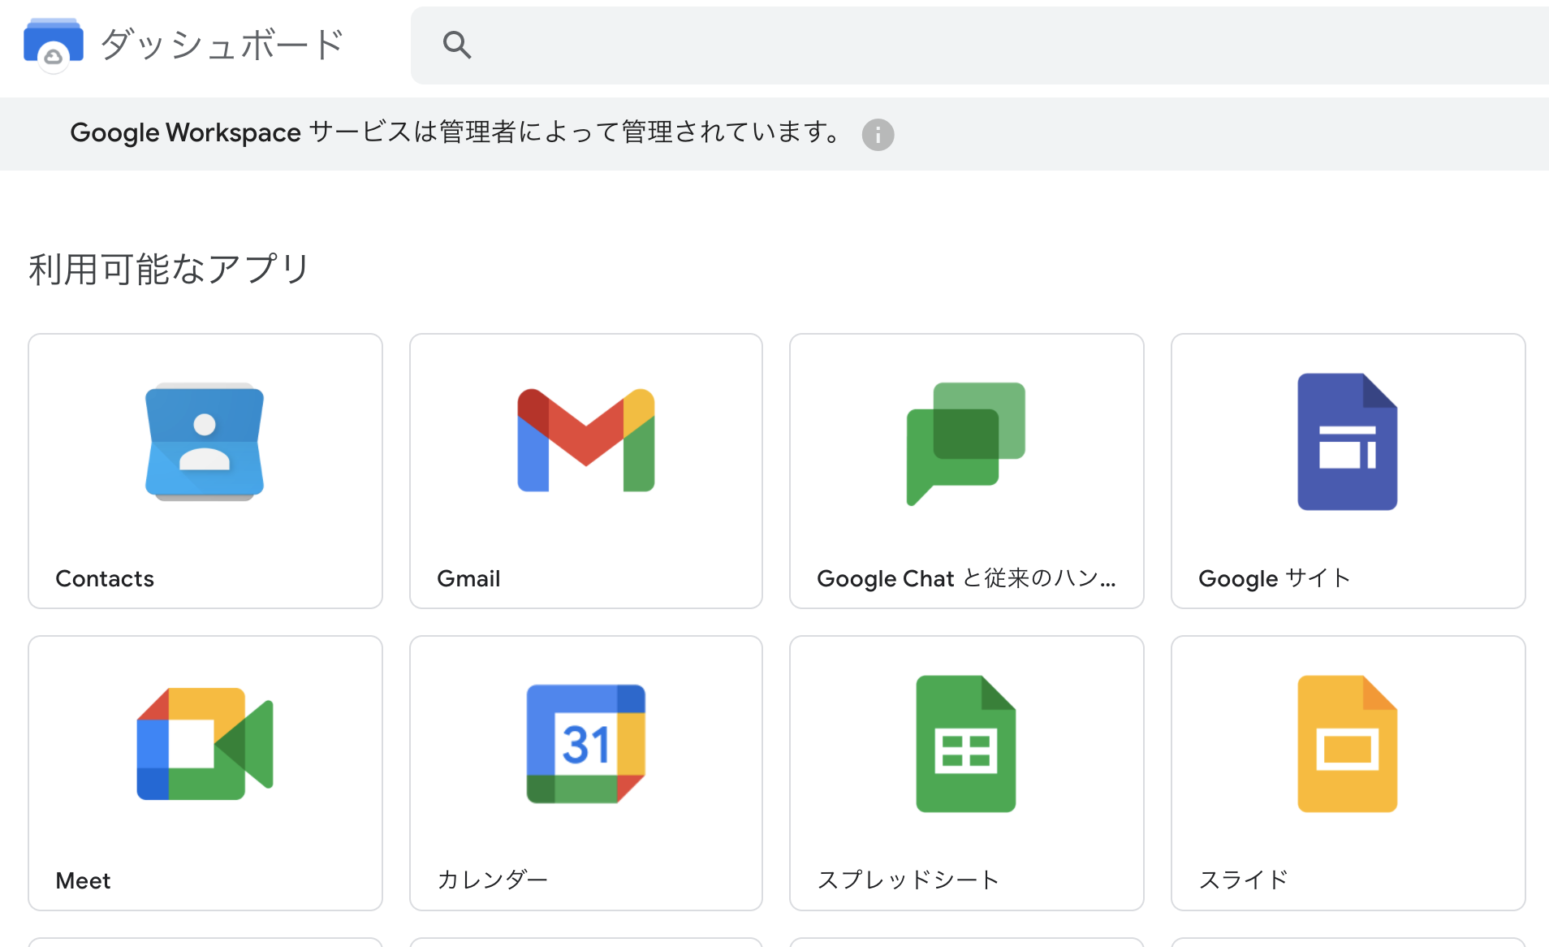1549x947 pixels.
Task: Select the カレンダー label
Action: click(x=493, y=880)
